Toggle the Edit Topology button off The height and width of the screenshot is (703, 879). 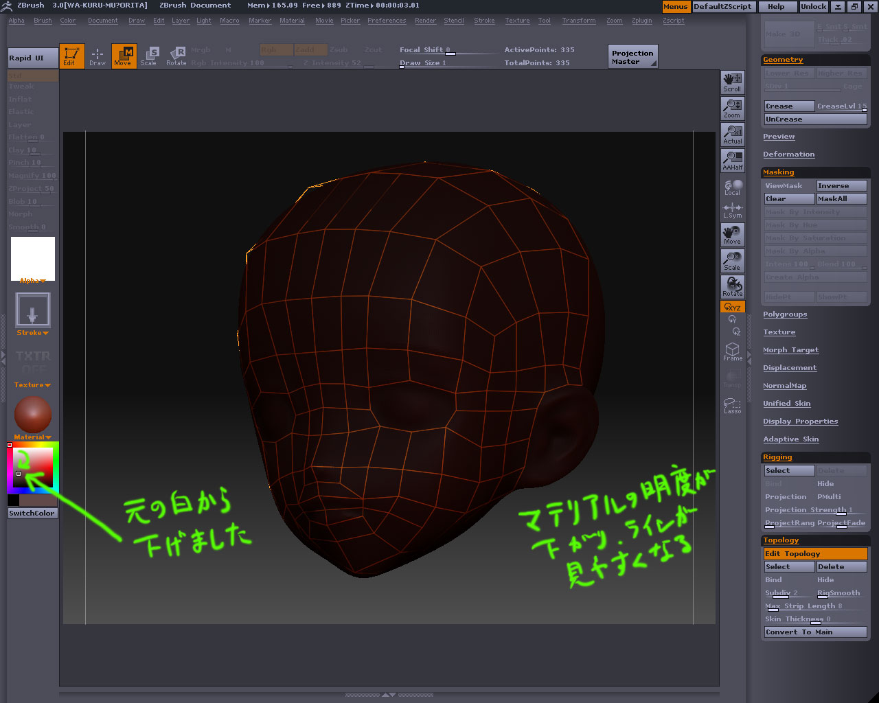815,554
